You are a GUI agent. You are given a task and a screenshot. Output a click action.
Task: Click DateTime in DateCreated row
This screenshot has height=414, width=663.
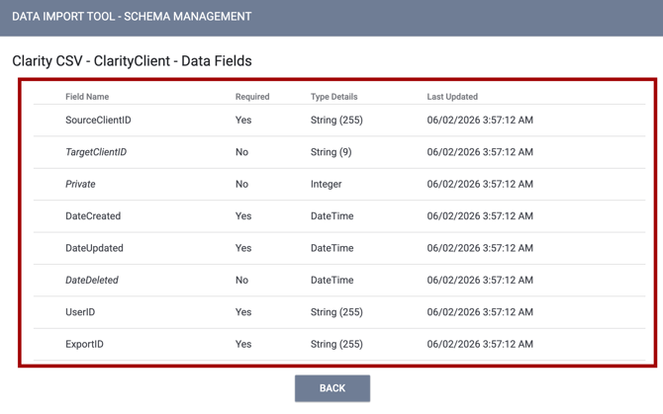(x=331, y=216)
